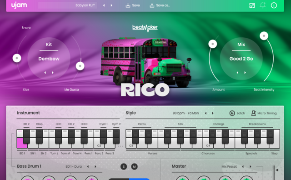The height and width of the screenshot is (180, 291).
Task: Solo the Bass Drum 1 channel
Action: coord(124,166)
